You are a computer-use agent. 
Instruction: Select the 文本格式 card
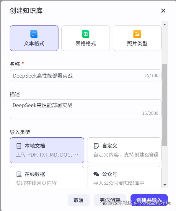click(34, 38)
